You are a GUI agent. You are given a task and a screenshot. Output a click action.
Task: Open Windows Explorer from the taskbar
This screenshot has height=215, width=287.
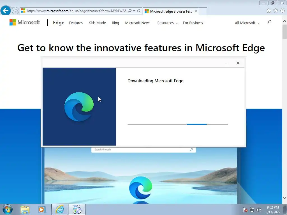click(25, 210)
